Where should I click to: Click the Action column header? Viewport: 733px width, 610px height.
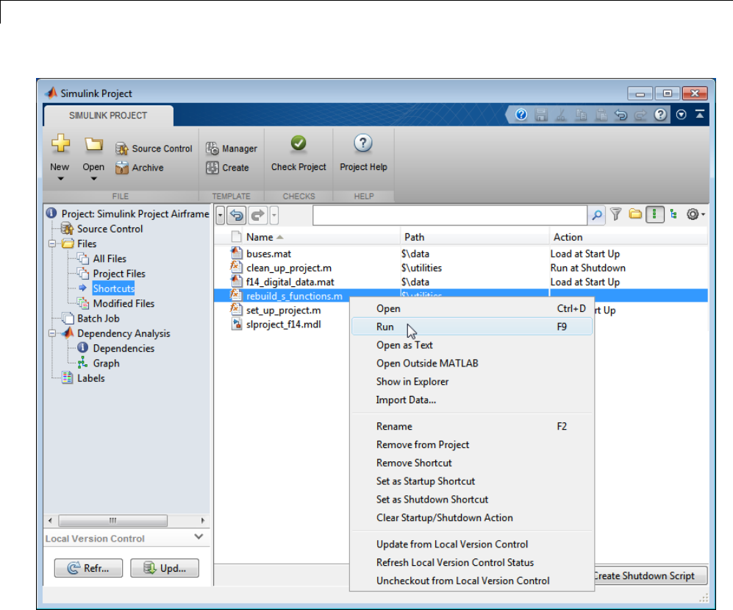pyautogui.click(x=629, y=237)
